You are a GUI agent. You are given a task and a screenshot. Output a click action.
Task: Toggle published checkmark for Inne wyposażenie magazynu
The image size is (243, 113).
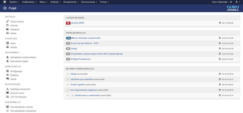coord(68,90)
